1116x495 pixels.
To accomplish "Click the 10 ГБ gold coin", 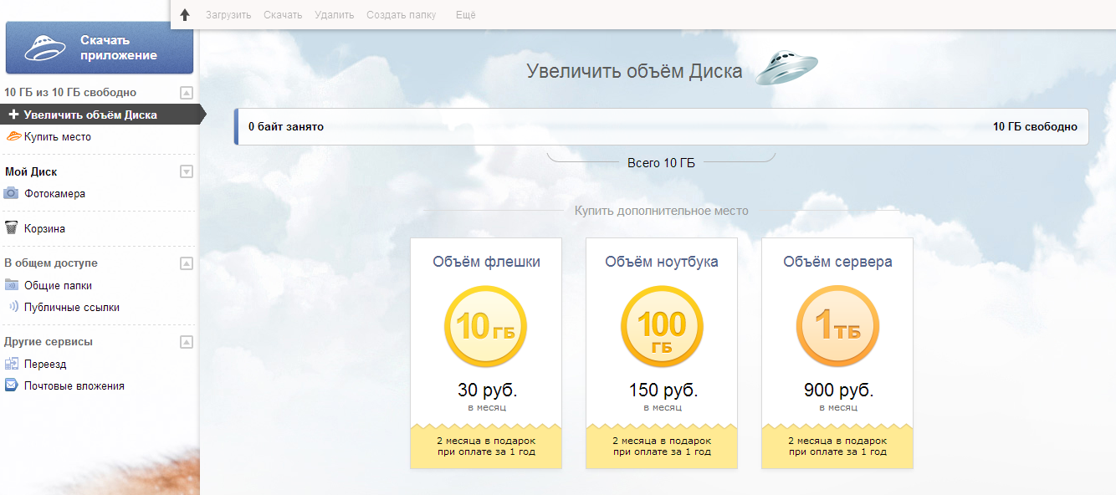I will pyautogui.click(x=485, y=326).
